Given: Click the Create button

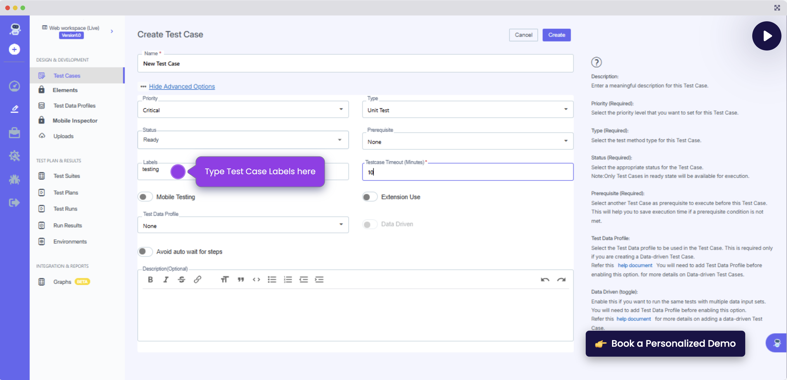Looking at the screenshot, I should click(556, 35).
